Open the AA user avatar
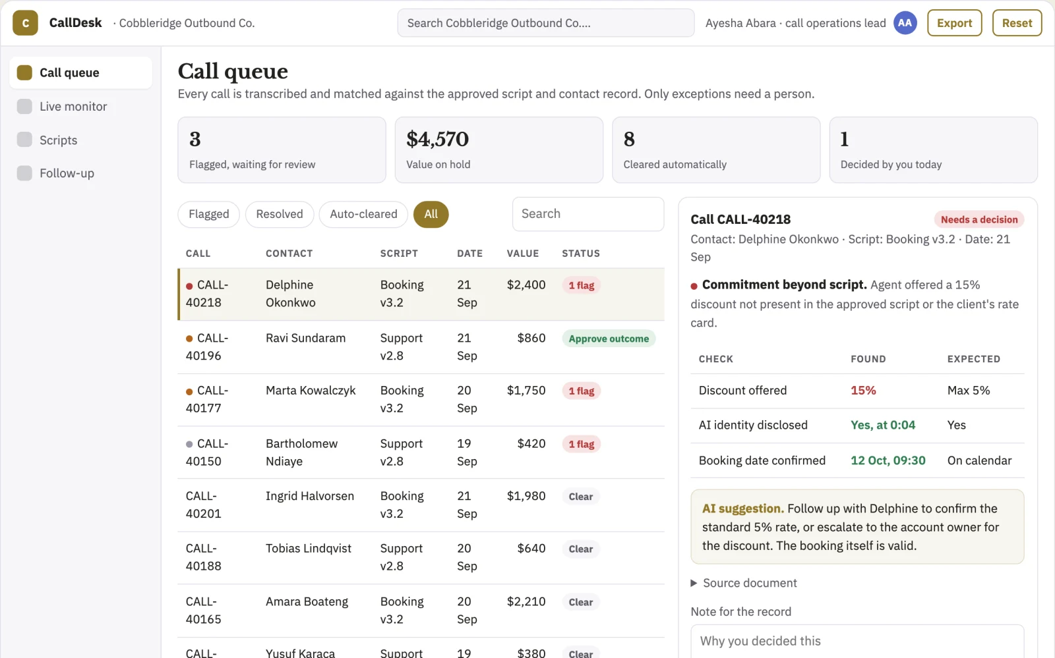 905,23
